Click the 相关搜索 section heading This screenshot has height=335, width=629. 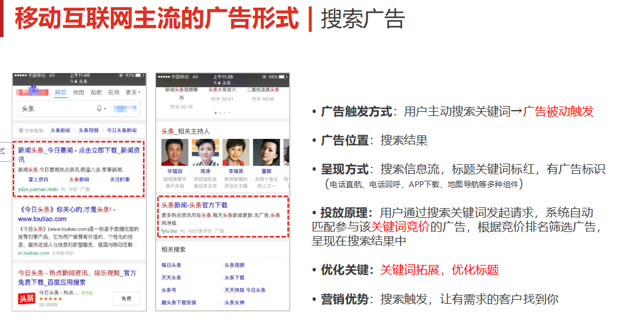[x=173, y=250]
